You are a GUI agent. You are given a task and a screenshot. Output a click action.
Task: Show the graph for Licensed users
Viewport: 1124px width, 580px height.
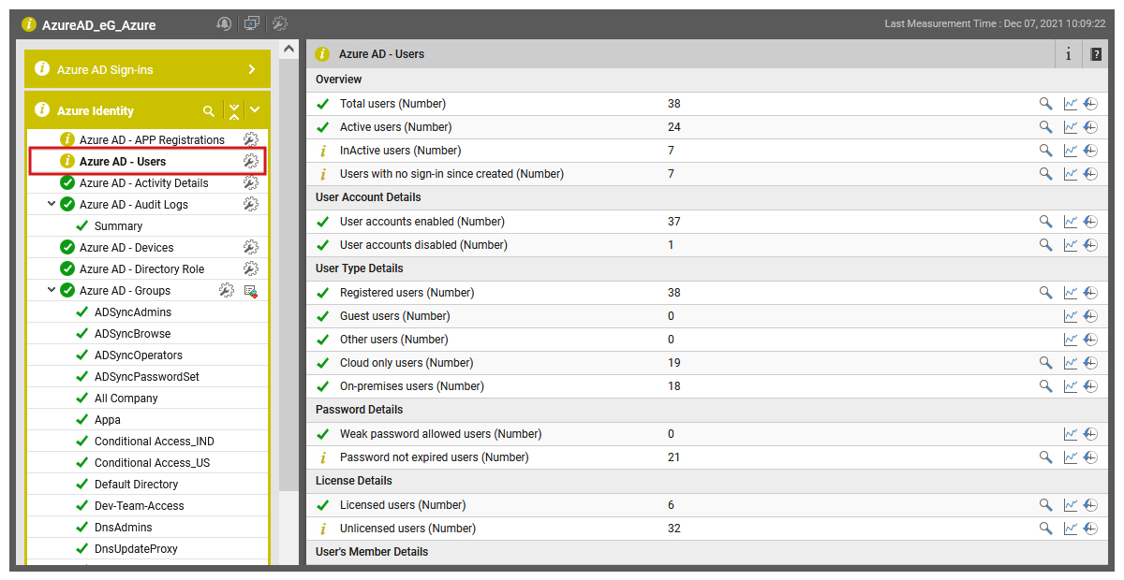1071,505
